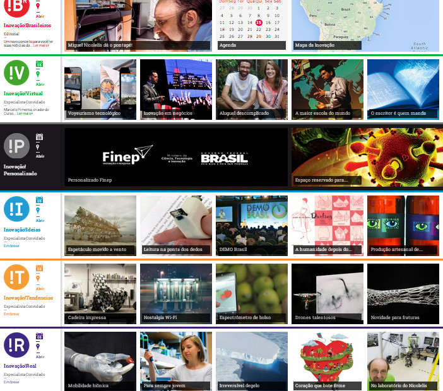Expand the Inovação!Brasileiros row with Abrir
This screenshot has width=443, height=391.
(x=40, y=16)
